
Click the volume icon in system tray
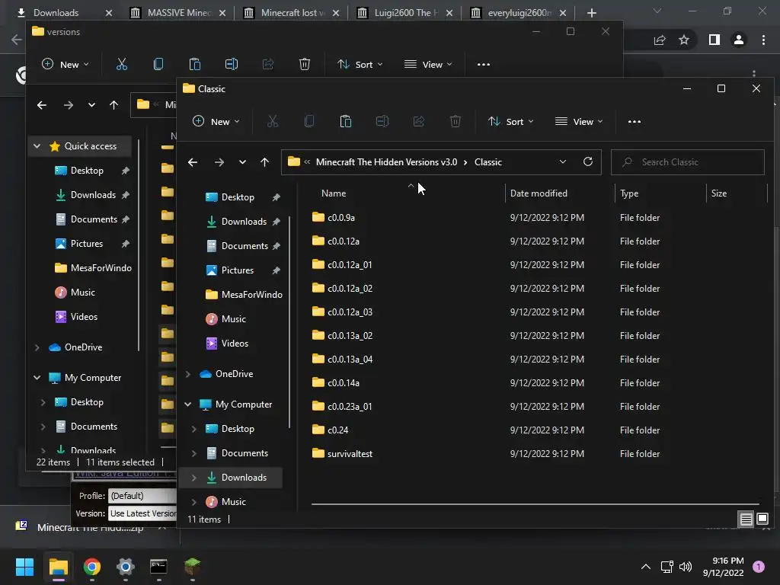(x=686, y=567)
